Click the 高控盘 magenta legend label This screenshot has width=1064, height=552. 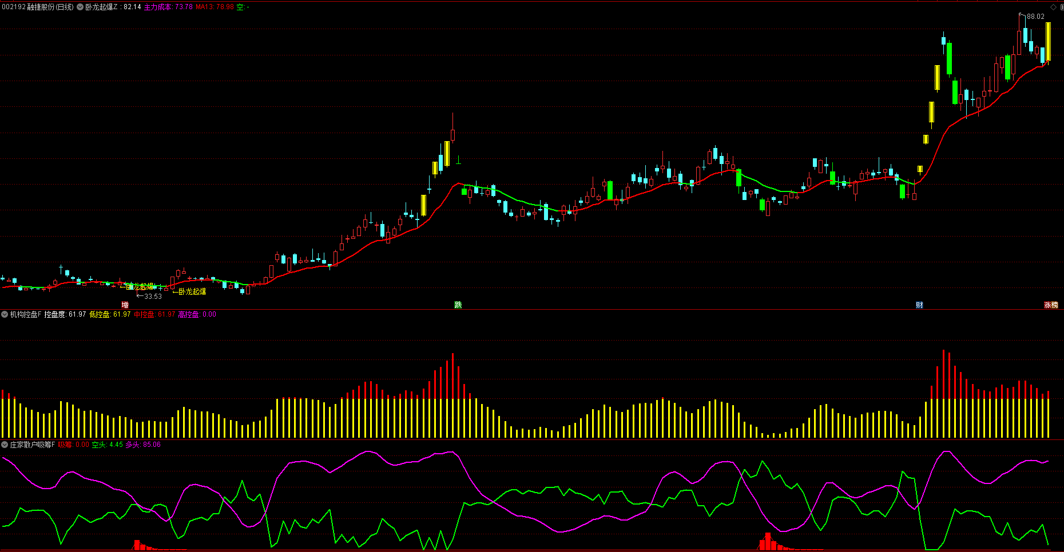pos(197,314)
